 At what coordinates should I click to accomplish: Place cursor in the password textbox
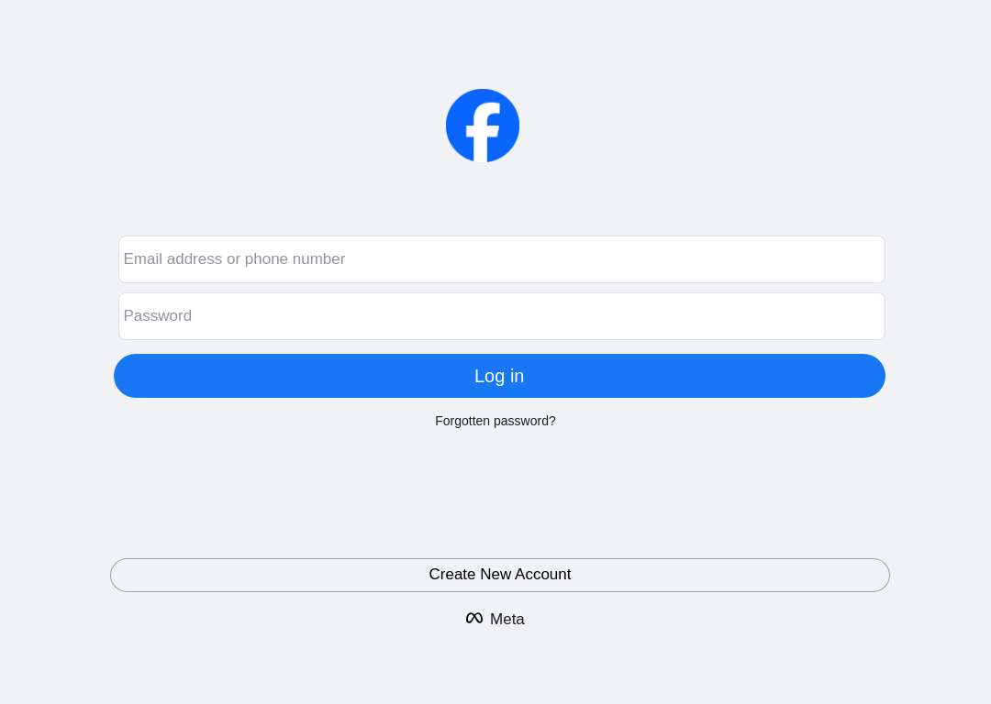click(502, 316)
